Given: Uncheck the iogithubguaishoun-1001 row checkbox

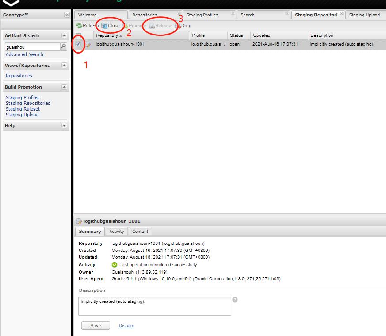Looking at the screenshot, I should tap(78, 44).
